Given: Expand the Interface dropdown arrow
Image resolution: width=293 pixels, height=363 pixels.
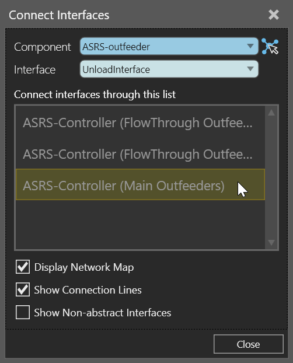Looking at the screenshot, I should click(250, 69).
